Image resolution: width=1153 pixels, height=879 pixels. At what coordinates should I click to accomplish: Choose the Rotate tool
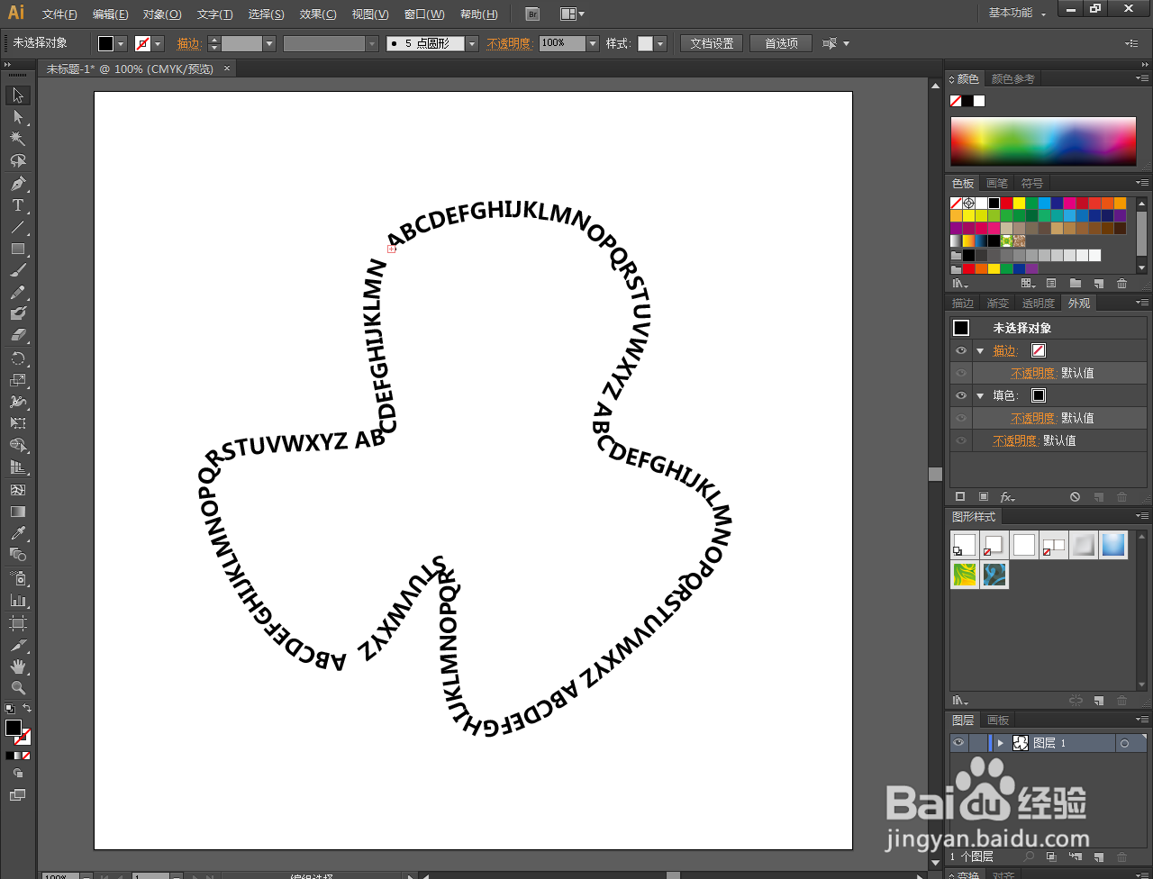pyautogui.click(x=17, y=358)
